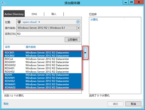Click the window icon in the title bar

pos(3,3)
